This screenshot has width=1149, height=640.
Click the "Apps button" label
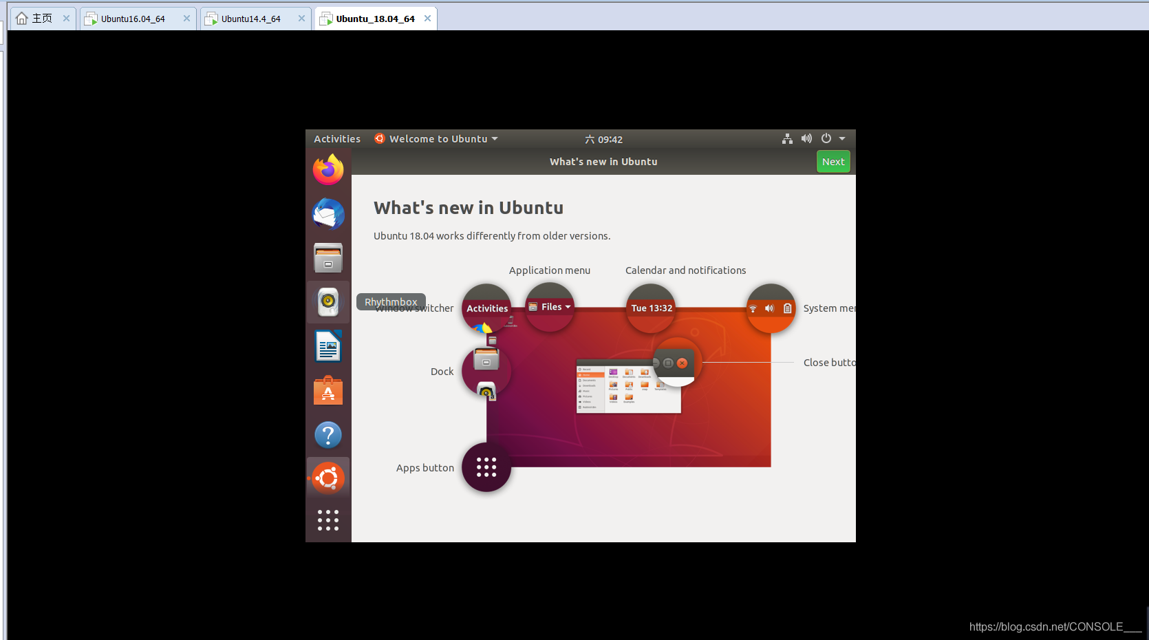(x=425, y=468)
